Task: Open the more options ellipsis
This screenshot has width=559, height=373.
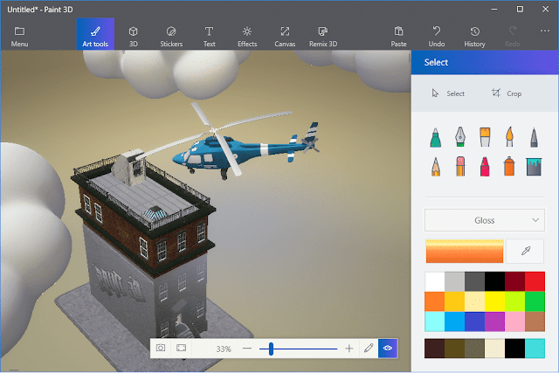Action: (x=544, y=31)
